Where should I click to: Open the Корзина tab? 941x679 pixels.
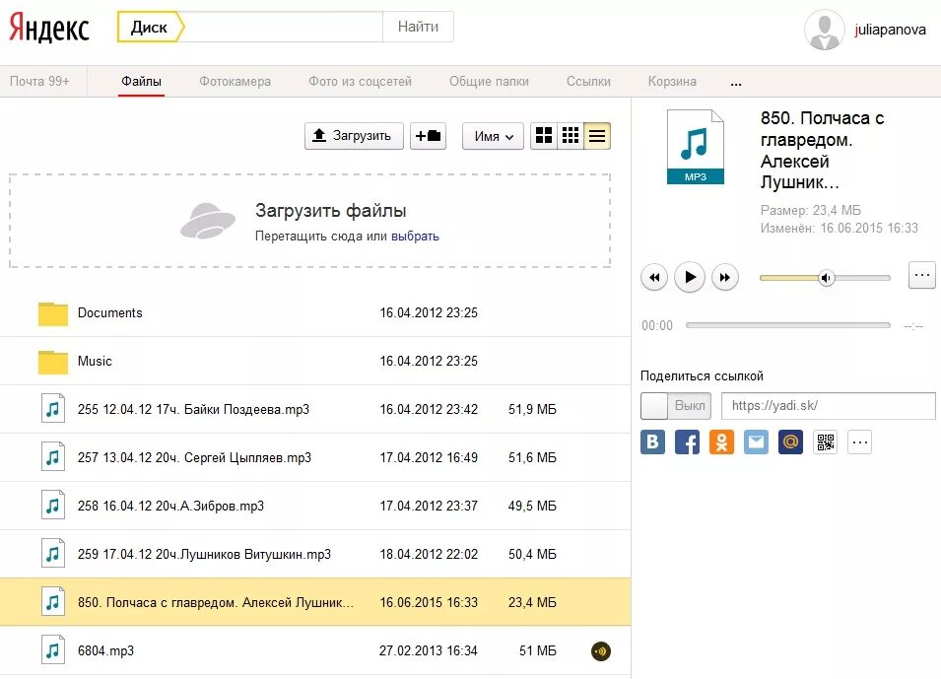coord(672,81)
